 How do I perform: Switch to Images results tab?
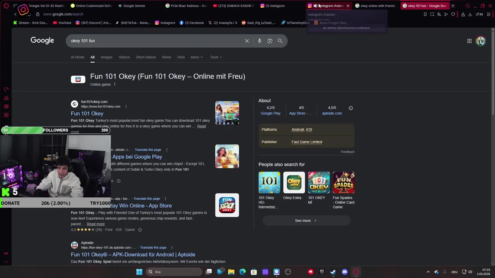pyautogui.click(x=106, y=57)
